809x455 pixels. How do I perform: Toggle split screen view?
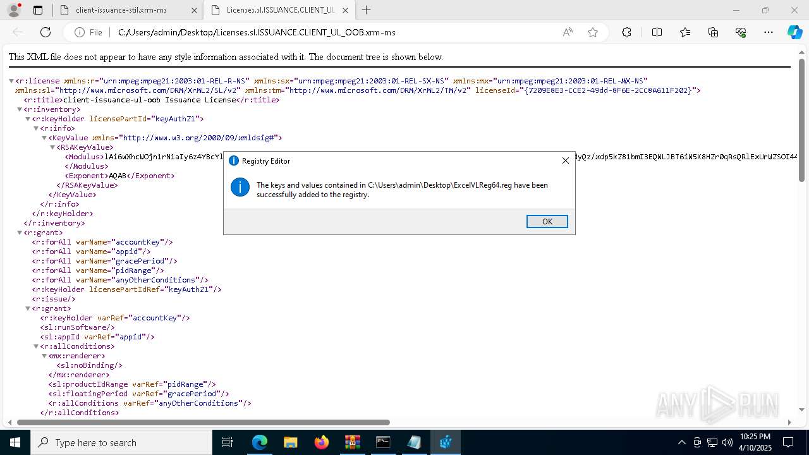tap(657, 32)
